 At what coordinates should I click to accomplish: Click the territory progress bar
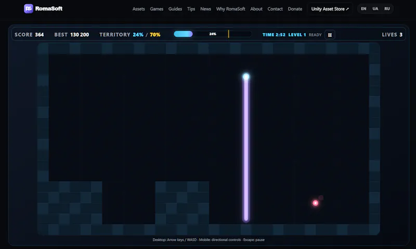click(213, 34)
